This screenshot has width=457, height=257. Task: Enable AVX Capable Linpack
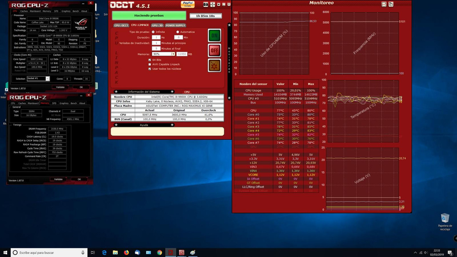[x=150, y=64]
